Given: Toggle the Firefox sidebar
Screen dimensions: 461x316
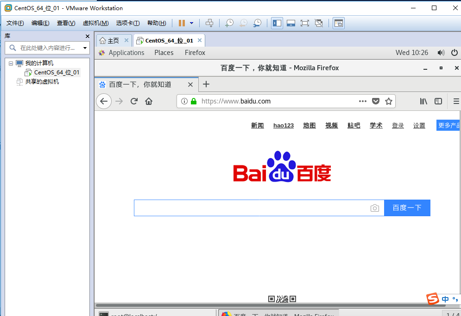Looking at the screenshot, I should click(x=438, y=102).
